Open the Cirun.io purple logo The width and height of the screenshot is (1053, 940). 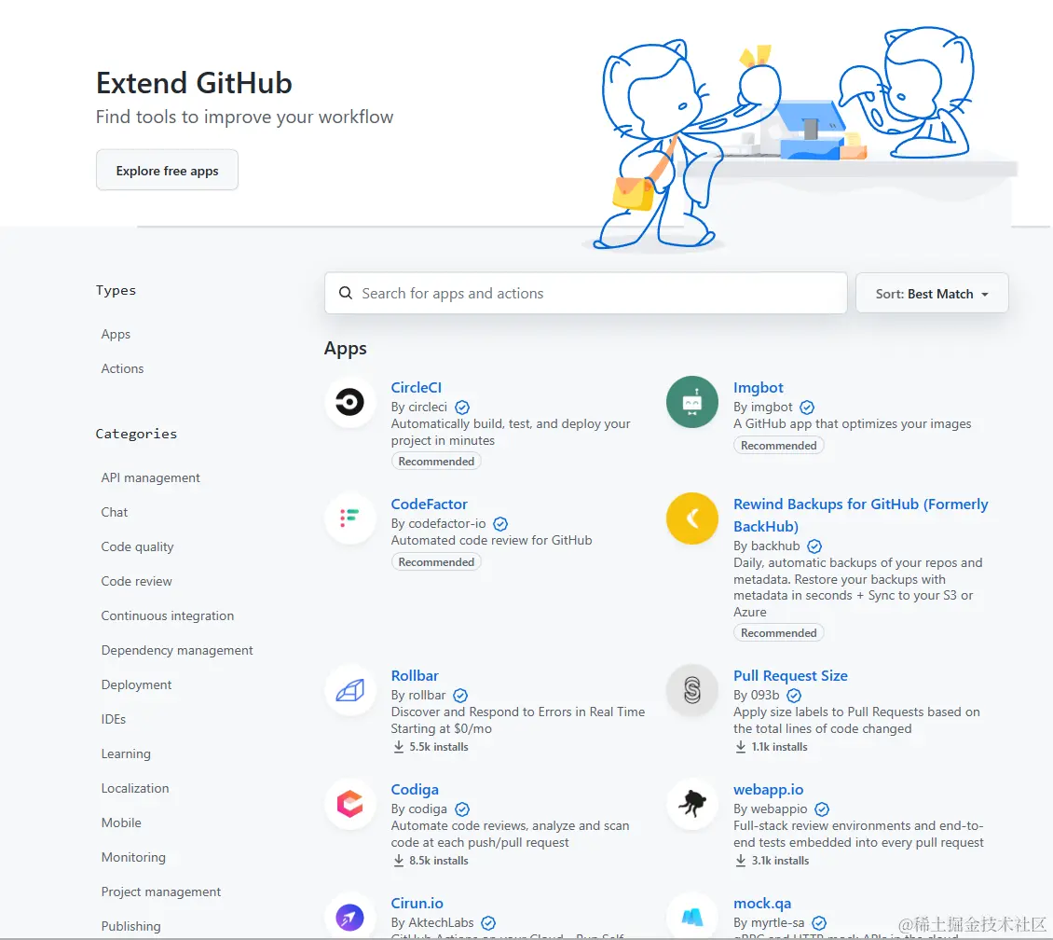point(349,917)
